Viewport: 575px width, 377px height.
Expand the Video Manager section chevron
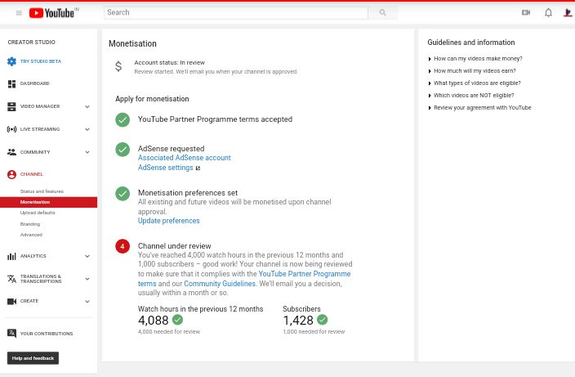(x=87, y=107)
